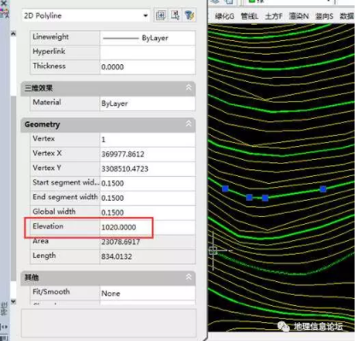Select the Lineweight ByLayer value
358x341 pixels.
tap(148, 38)
